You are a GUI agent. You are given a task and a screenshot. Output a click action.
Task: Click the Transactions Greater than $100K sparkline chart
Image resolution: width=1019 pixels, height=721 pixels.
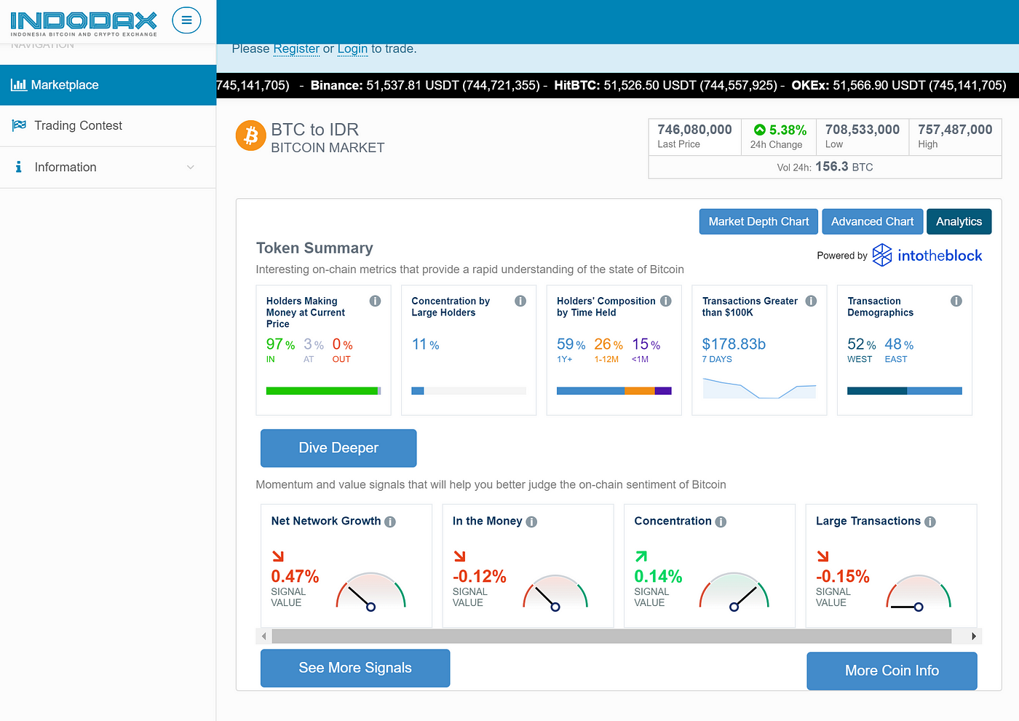759,387
